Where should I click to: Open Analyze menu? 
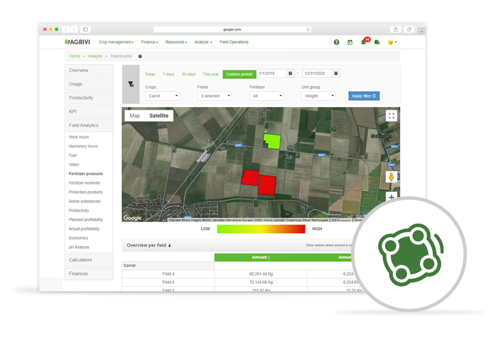point(203,42)
